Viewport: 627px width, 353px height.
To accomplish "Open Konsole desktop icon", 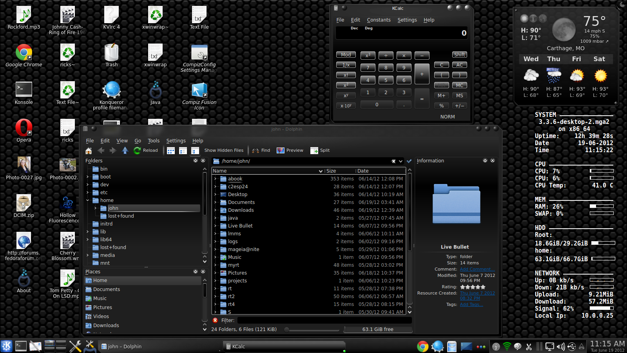I will (x=24, y=93).
